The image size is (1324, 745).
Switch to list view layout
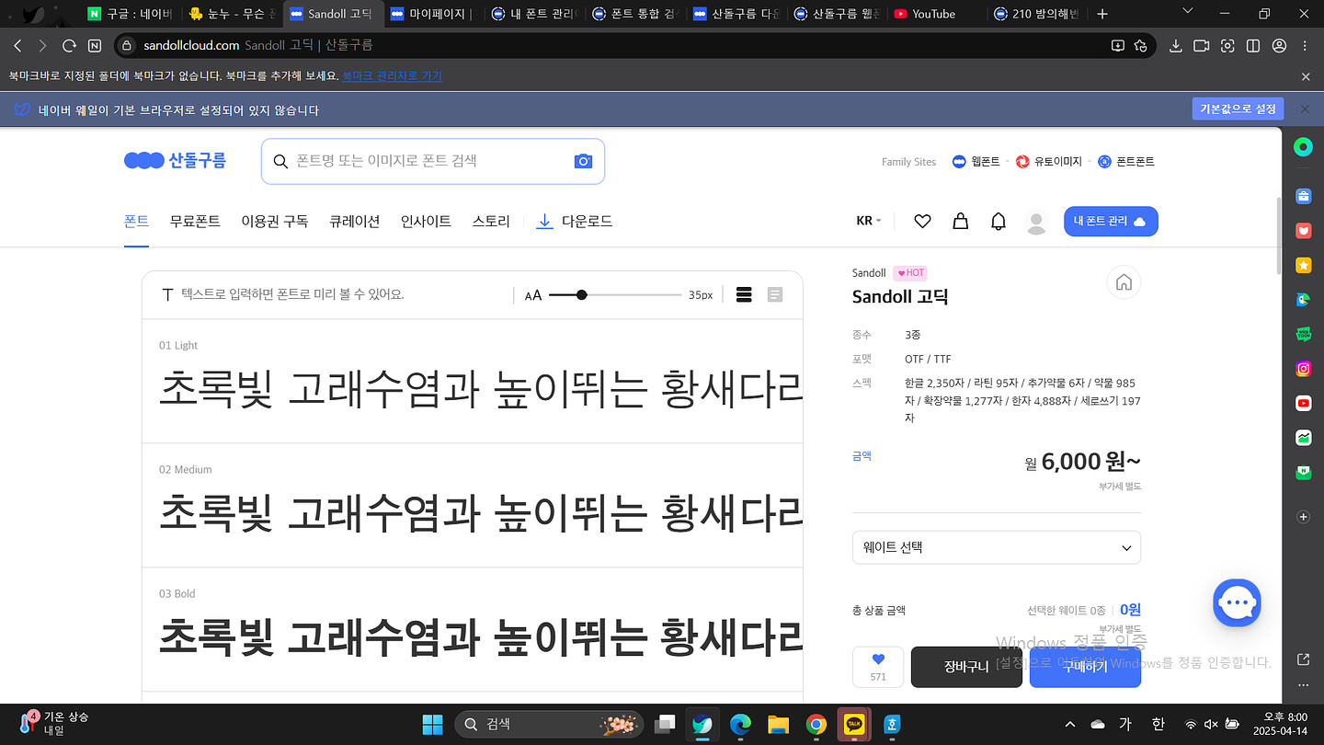pyautogui.click(x=745, y=294)
